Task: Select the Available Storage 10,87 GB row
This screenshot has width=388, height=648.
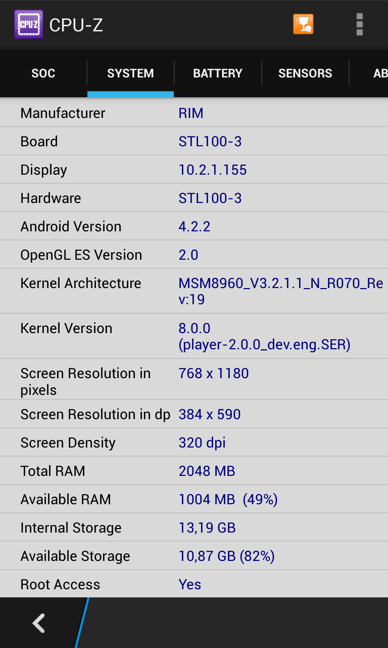Action: click(x=194, y=556)
